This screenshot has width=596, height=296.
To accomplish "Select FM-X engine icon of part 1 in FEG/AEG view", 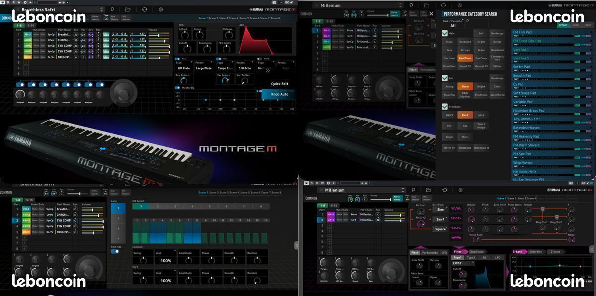I will (27, 35).
